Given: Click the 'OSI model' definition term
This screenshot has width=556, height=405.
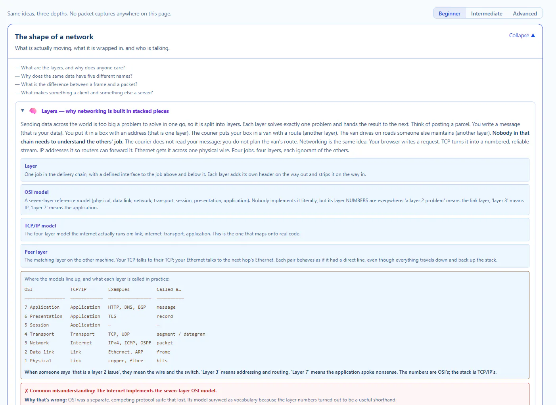Looking at the screenshot, I should (36, 192).
